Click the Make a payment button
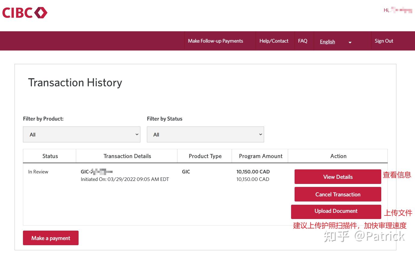The image size is (415, 253). (51, 238)
